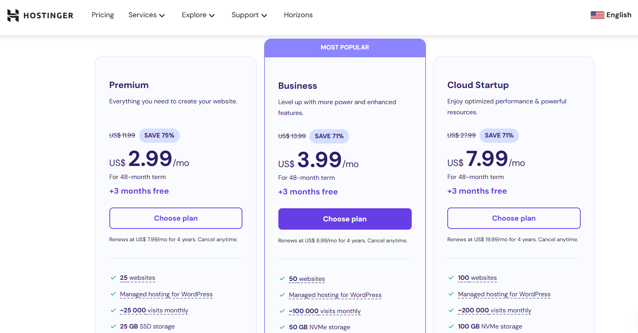Click the Premium '25 websites' feature link
This screenshot has width=638, height=333.
pos(137,278)
